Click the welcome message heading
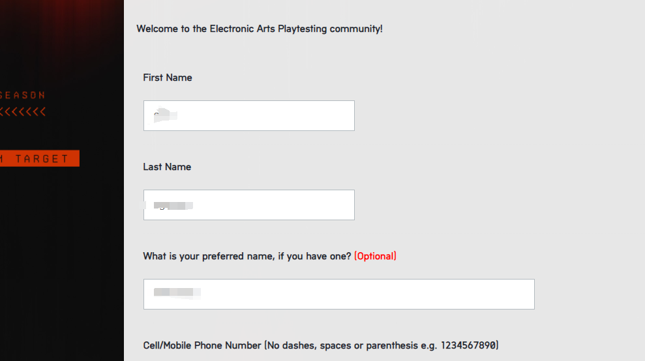 pos(260,29)
